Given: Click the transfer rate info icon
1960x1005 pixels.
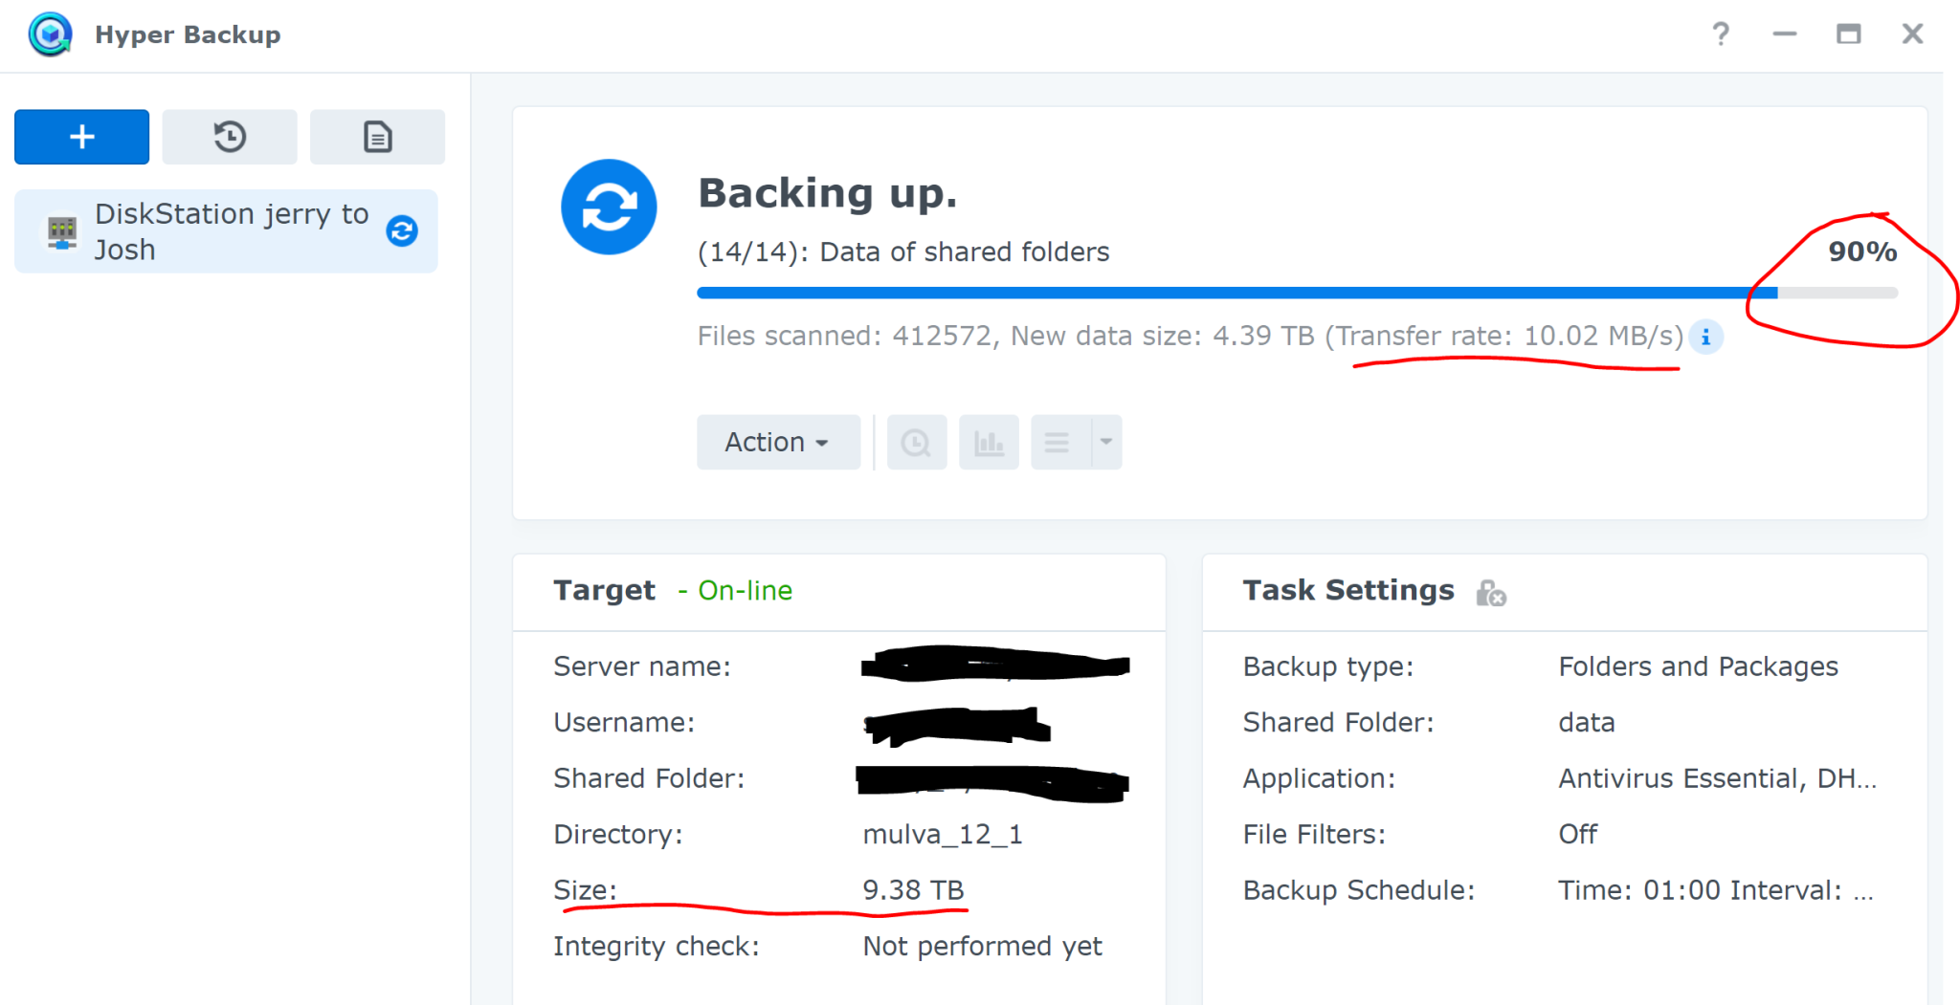Looking at the screenshot, I should (x=1705, y=337).
